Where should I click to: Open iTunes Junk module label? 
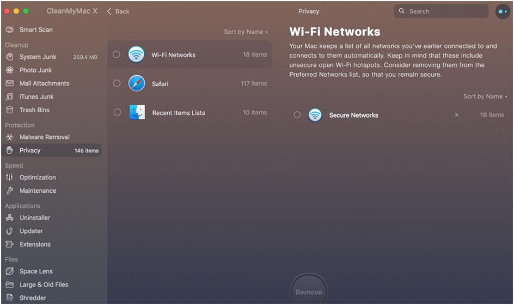36,96
